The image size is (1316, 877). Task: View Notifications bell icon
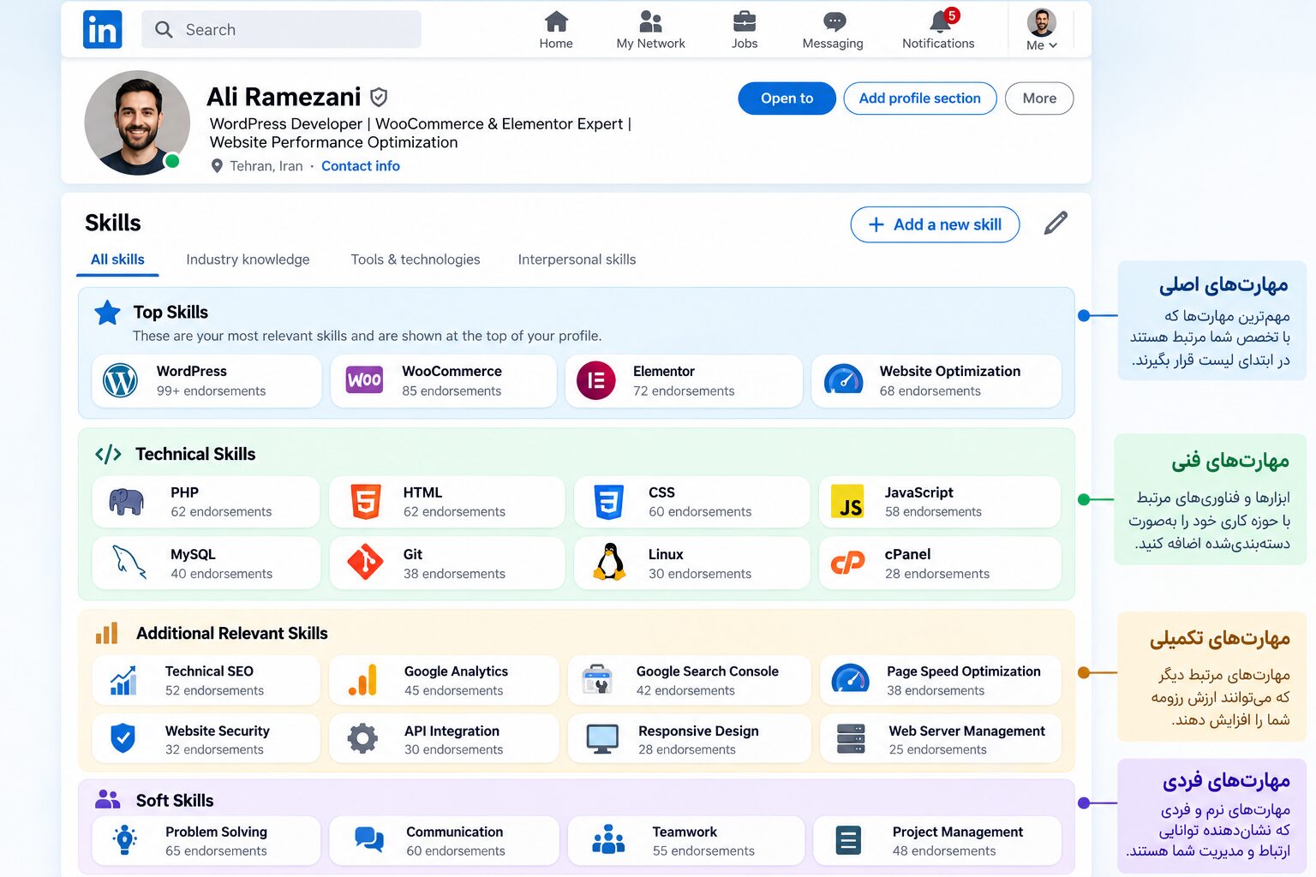pos(939,21)
